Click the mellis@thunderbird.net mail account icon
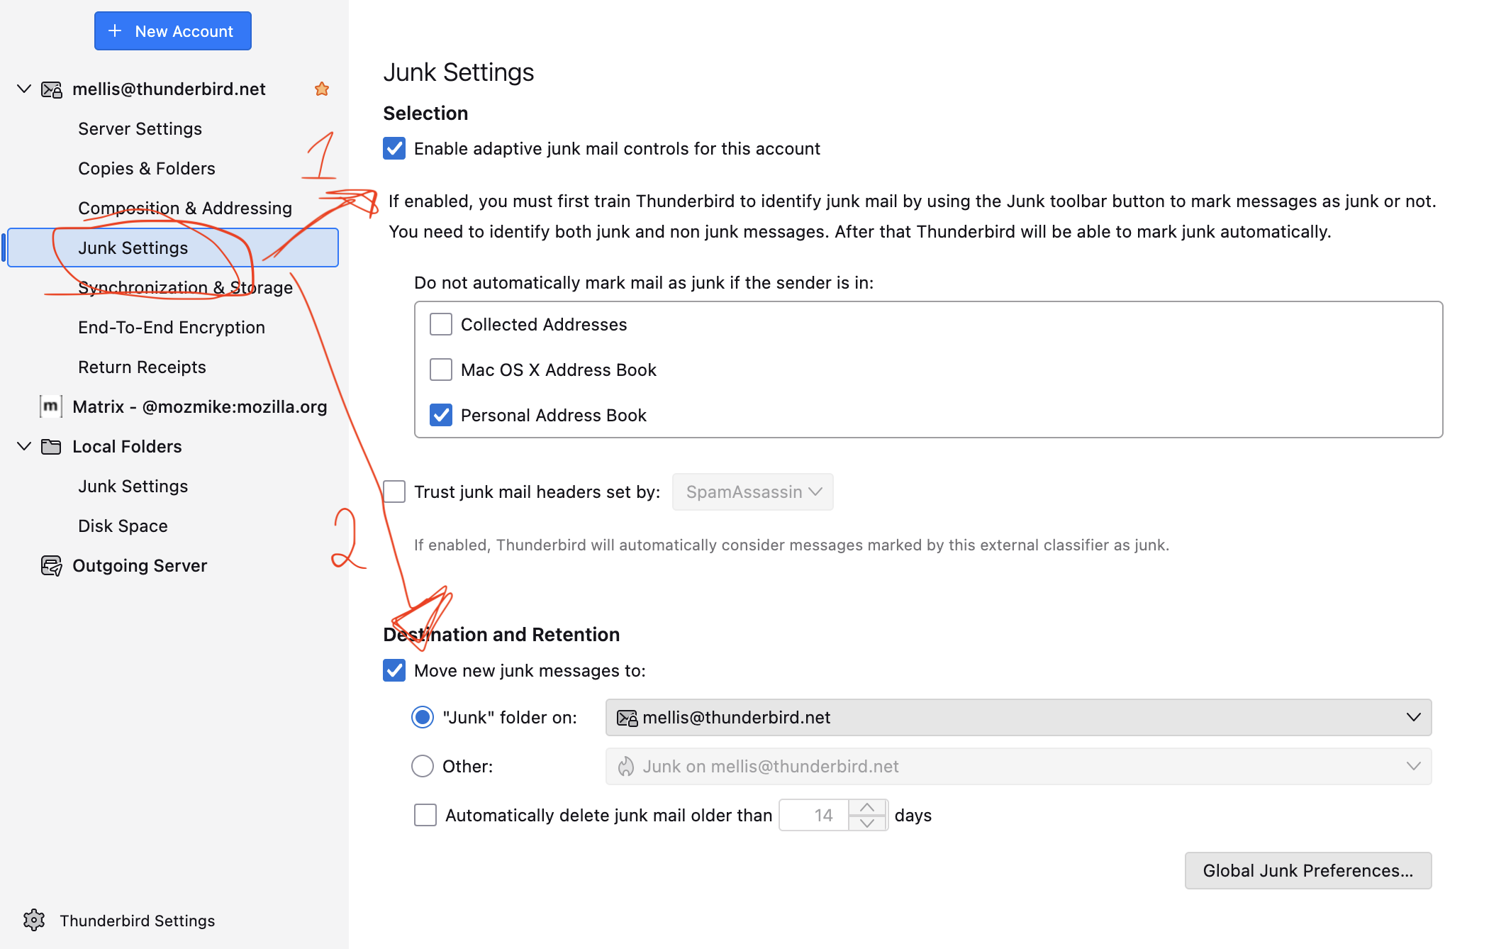The width and height of the screenshot is (1506, 949). pyautogui.click(x=51, y=89)
